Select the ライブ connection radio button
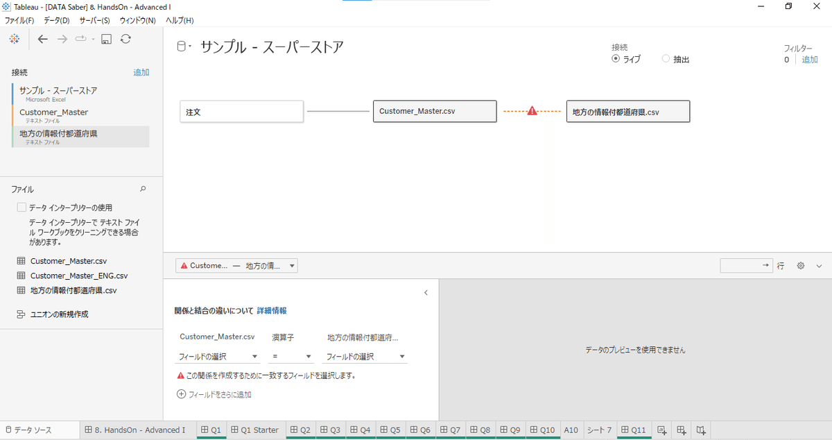This screenshot has width=832, height=440. 616,59
